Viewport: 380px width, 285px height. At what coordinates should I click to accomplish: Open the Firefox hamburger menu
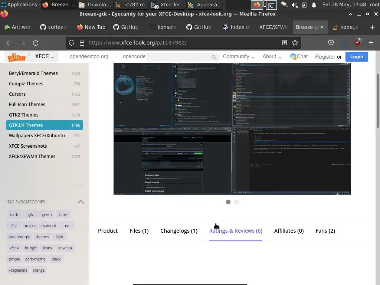pos(371,43)
